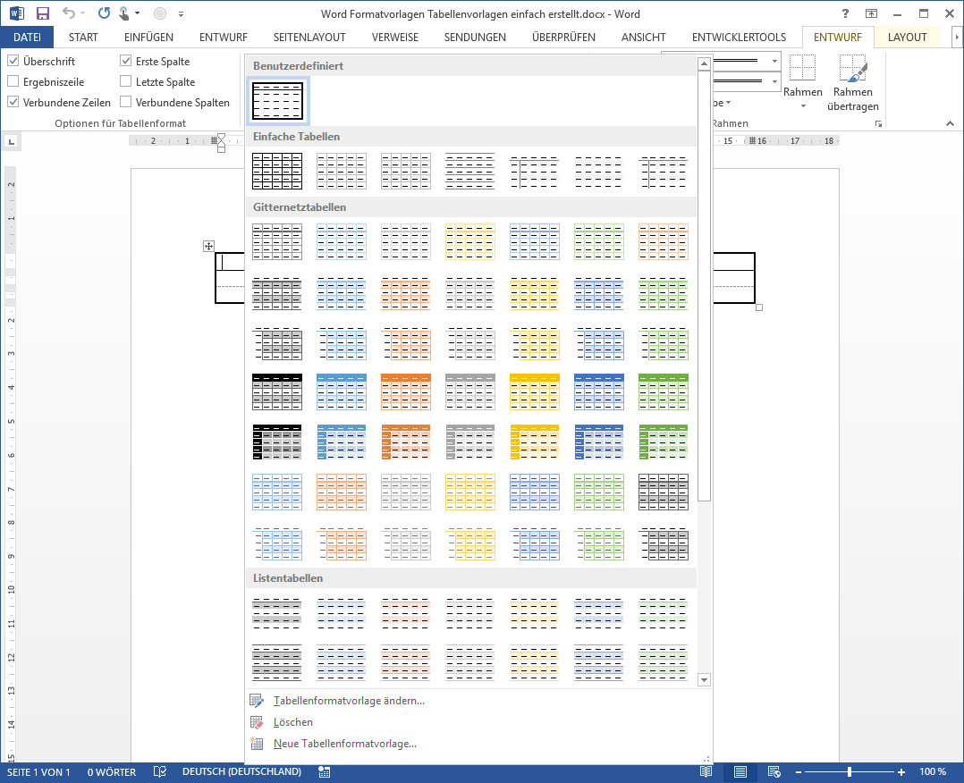The width and height of the screenshot is (964, 783).
Task: Click 0 WÖRTER word count in status bar
Action: point(111,772)
